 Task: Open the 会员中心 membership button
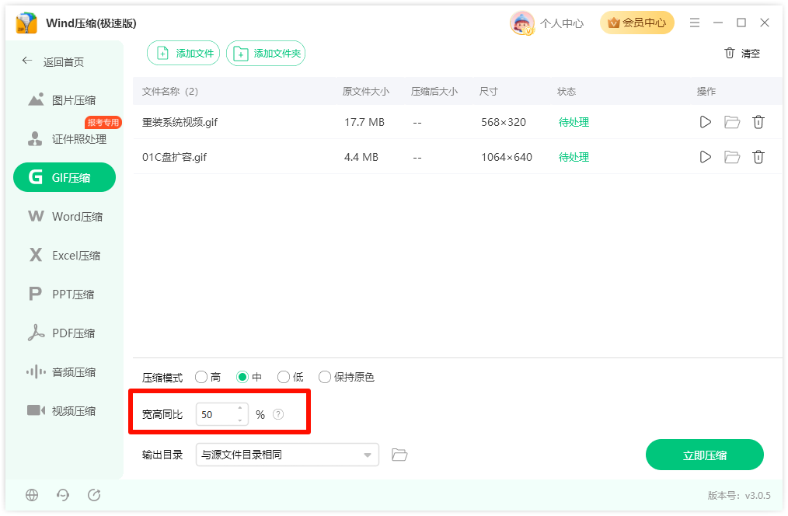tap(636, 23)
